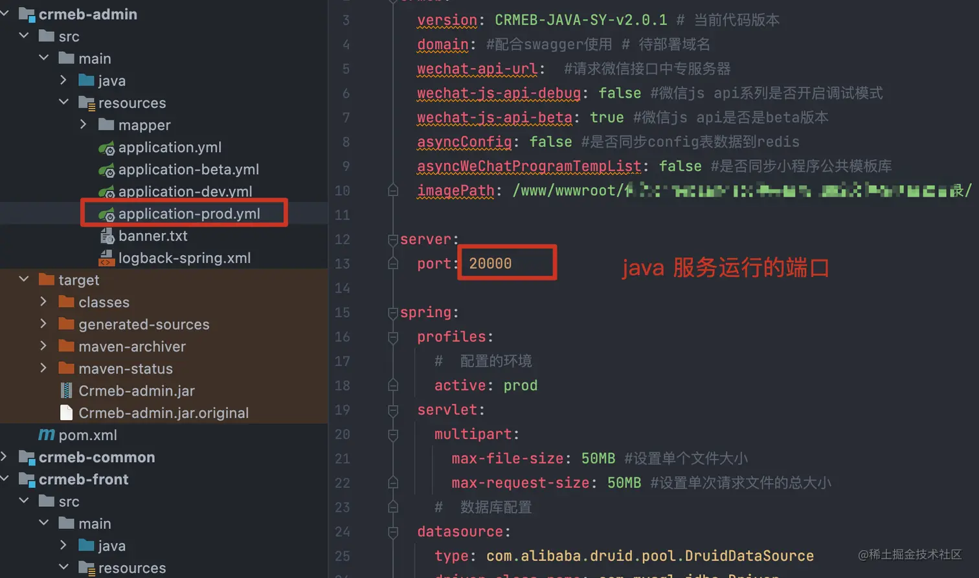Click the wechat-js-api-debug key
Image resolution: width=979 pixels, height=578 pixels.
tap(499, 93)
